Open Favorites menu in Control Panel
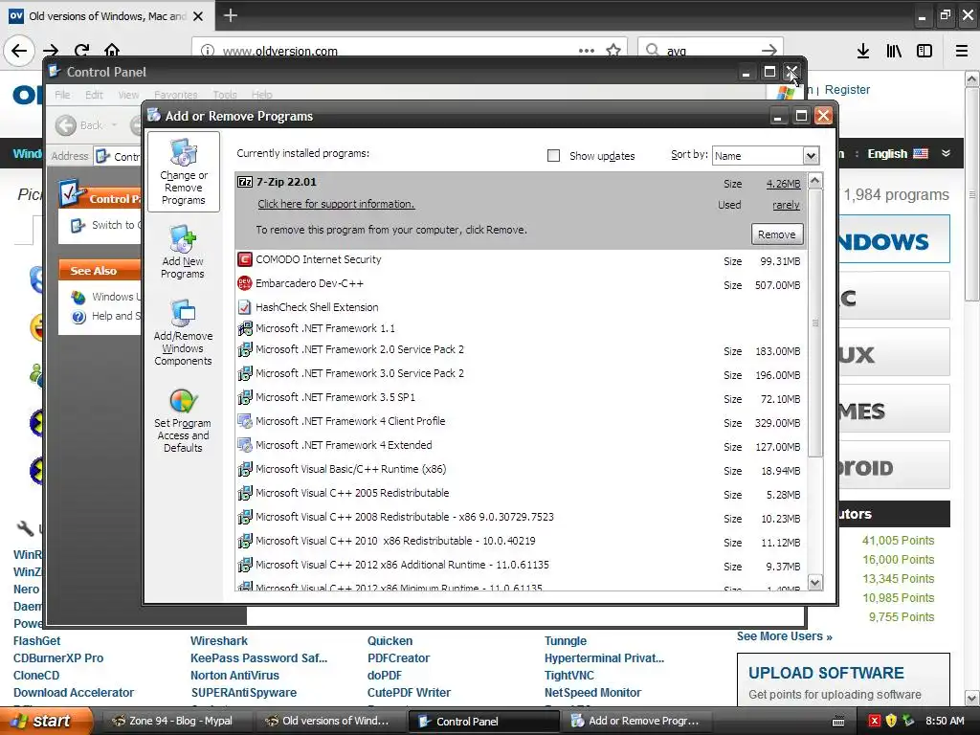This screenshot has width=980, height=735. pyautogui.click(x=176, y=95)
